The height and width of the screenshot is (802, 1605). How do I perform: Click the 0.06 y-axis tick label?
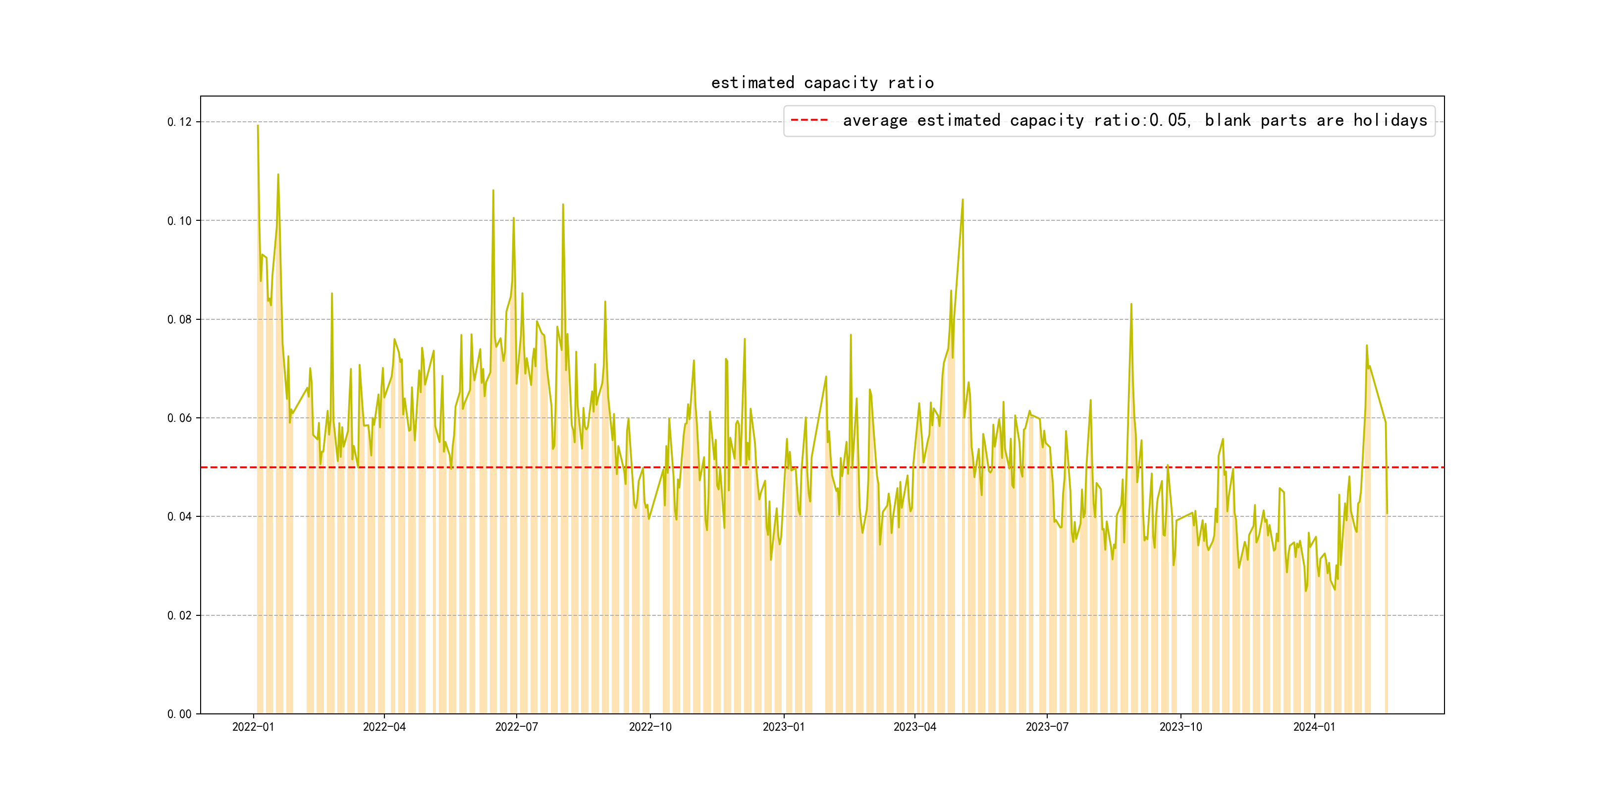pyautogui.click(x=179, y=418)
